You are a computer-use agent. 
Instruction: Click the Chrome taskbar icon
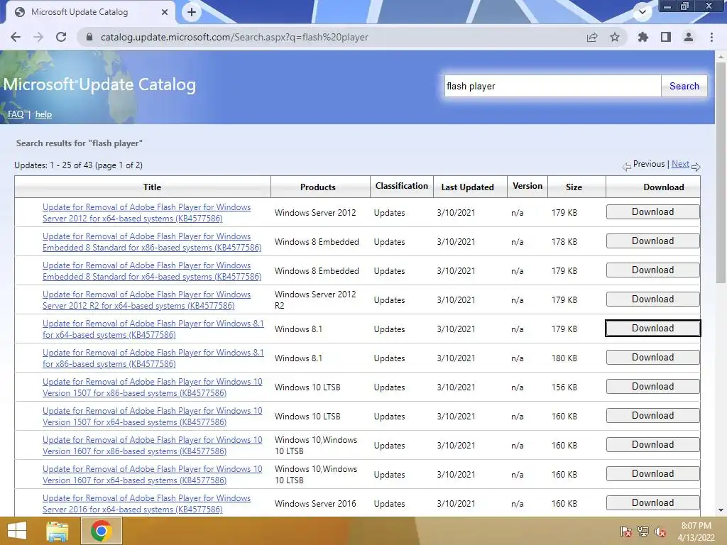click(x=101, y=531)
